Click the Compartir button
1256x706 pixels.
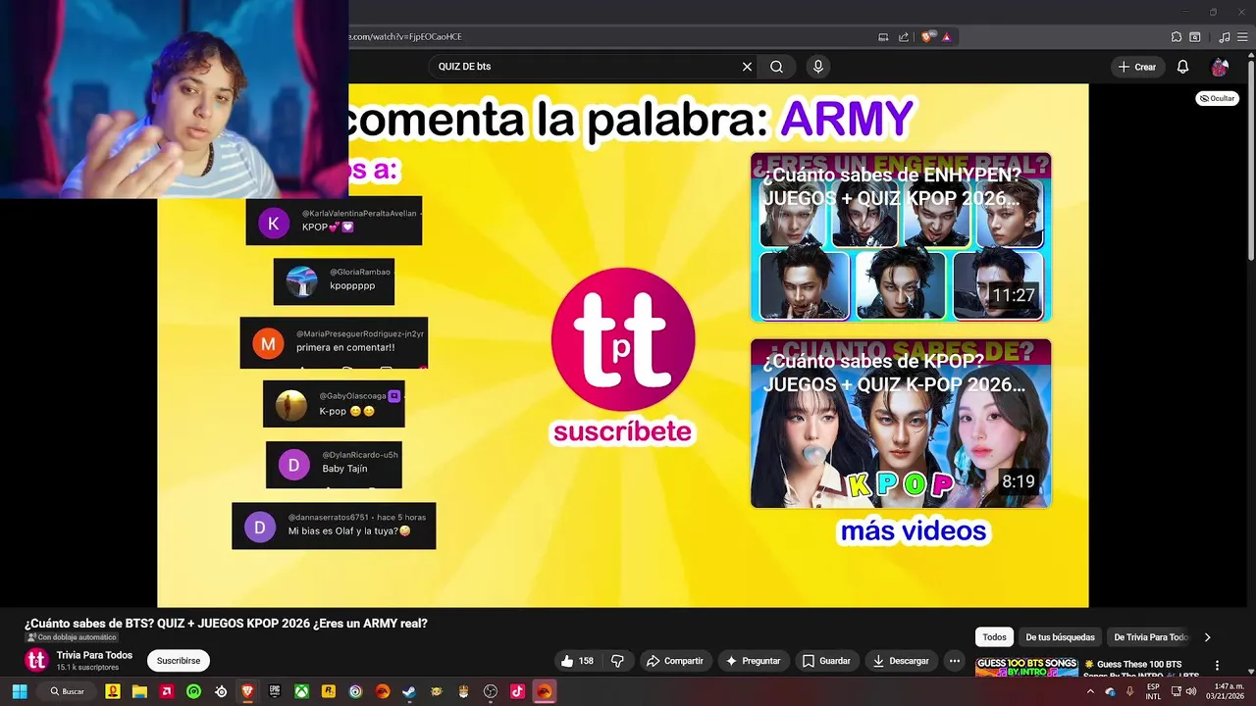pyautogui.click(x=674, y=661)
